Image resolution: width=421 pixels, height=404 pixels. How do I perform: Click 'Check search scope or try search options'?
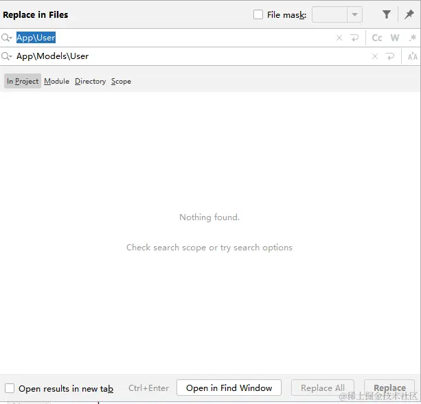point(209,248)
